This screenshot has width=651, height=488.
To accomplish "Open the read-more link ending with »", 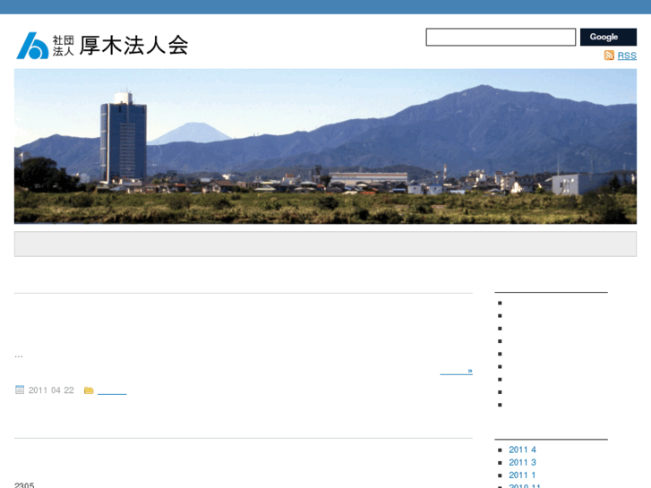I will (457, 371).
